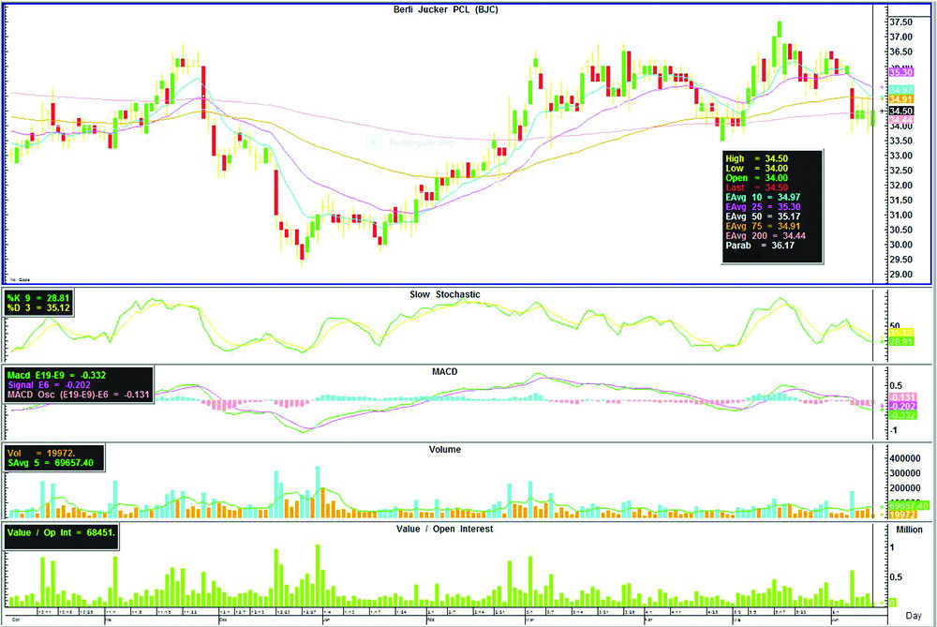Select the High = 34.50 line in info box

click(x=756, y=158)
